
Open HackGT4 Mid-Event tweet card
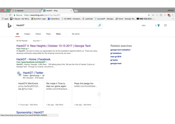(x=30, y=94)
